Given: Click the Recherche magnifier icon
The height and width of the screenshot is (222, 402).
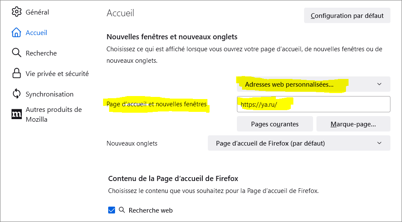Looking at the screenshot, I should [x=17, y=53].
